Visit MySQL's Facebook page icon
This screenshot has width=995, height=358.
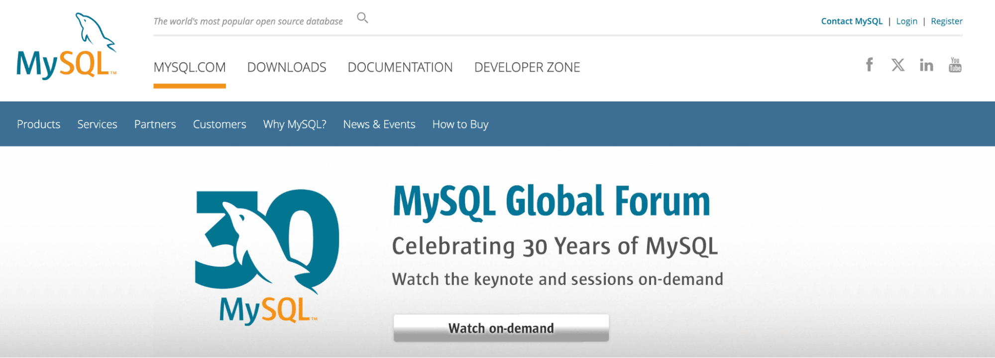click(x=869, y=65)
